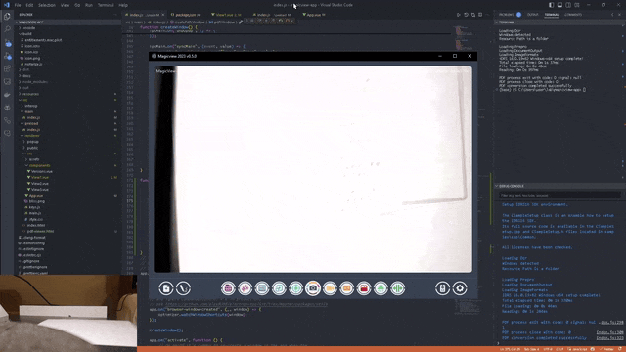626x352 pixels.
Task: Click the green tree icon in MagicView toolbar
Action: tap(380, 288)
